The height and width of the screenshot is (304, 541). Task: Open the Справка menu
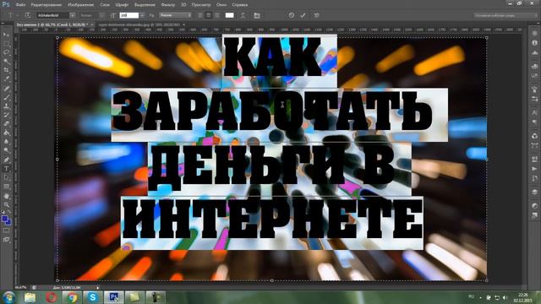239,5
